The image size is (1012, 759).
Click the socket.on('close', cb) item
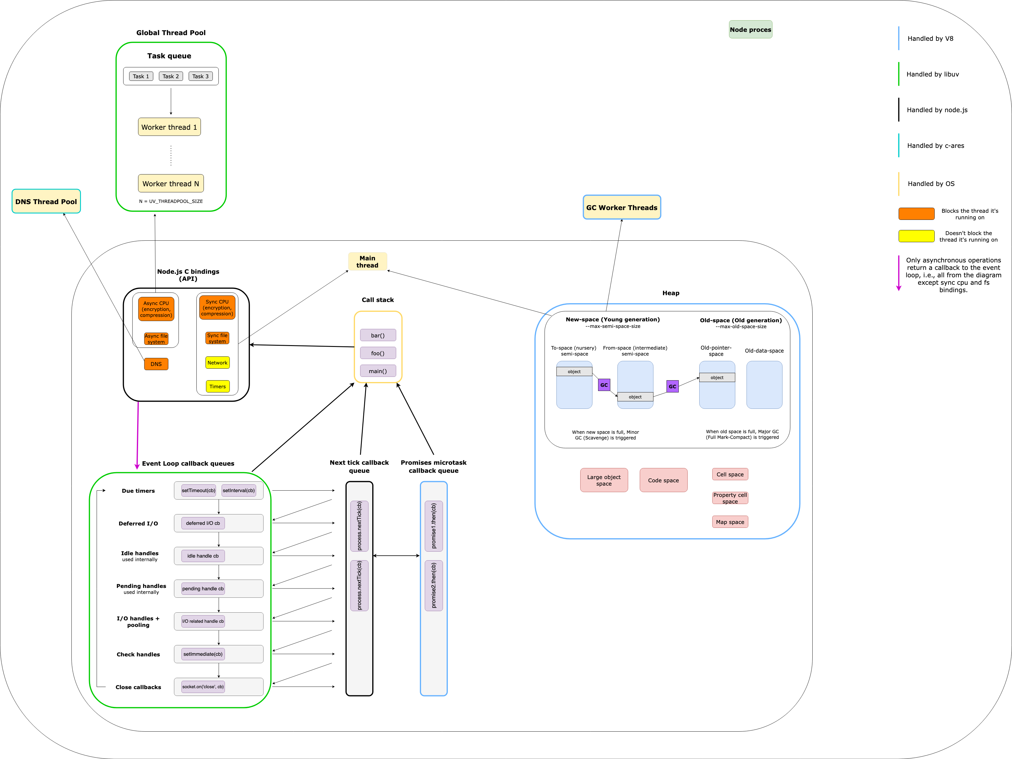point(203,687)
